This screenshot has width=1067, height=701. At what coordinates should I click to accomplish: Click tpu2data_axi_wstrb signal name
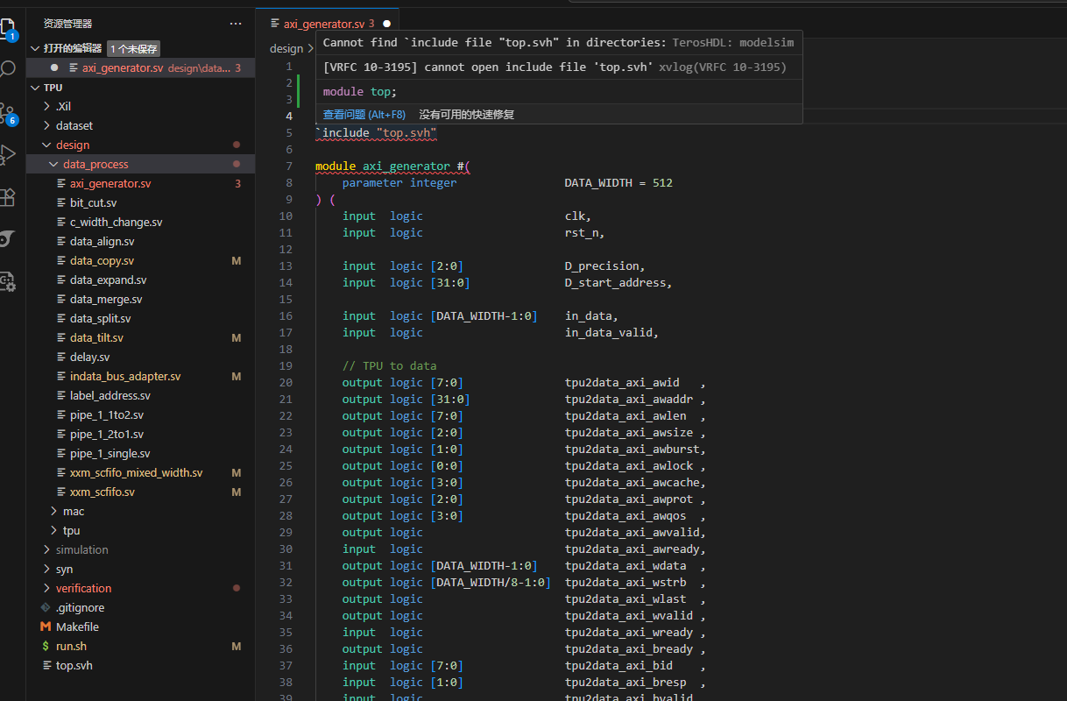(x=625, y=582)
